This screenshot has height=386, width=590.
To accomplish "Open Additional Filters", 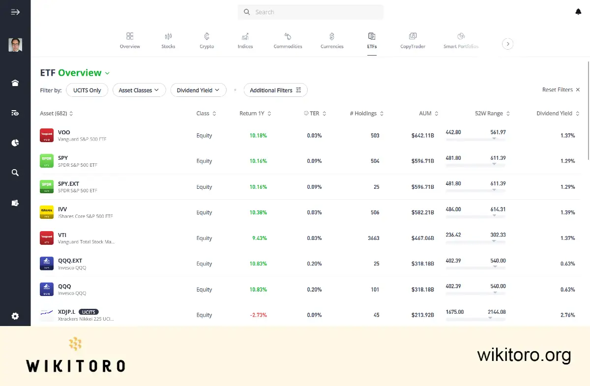I will click(x=275, y=90).
